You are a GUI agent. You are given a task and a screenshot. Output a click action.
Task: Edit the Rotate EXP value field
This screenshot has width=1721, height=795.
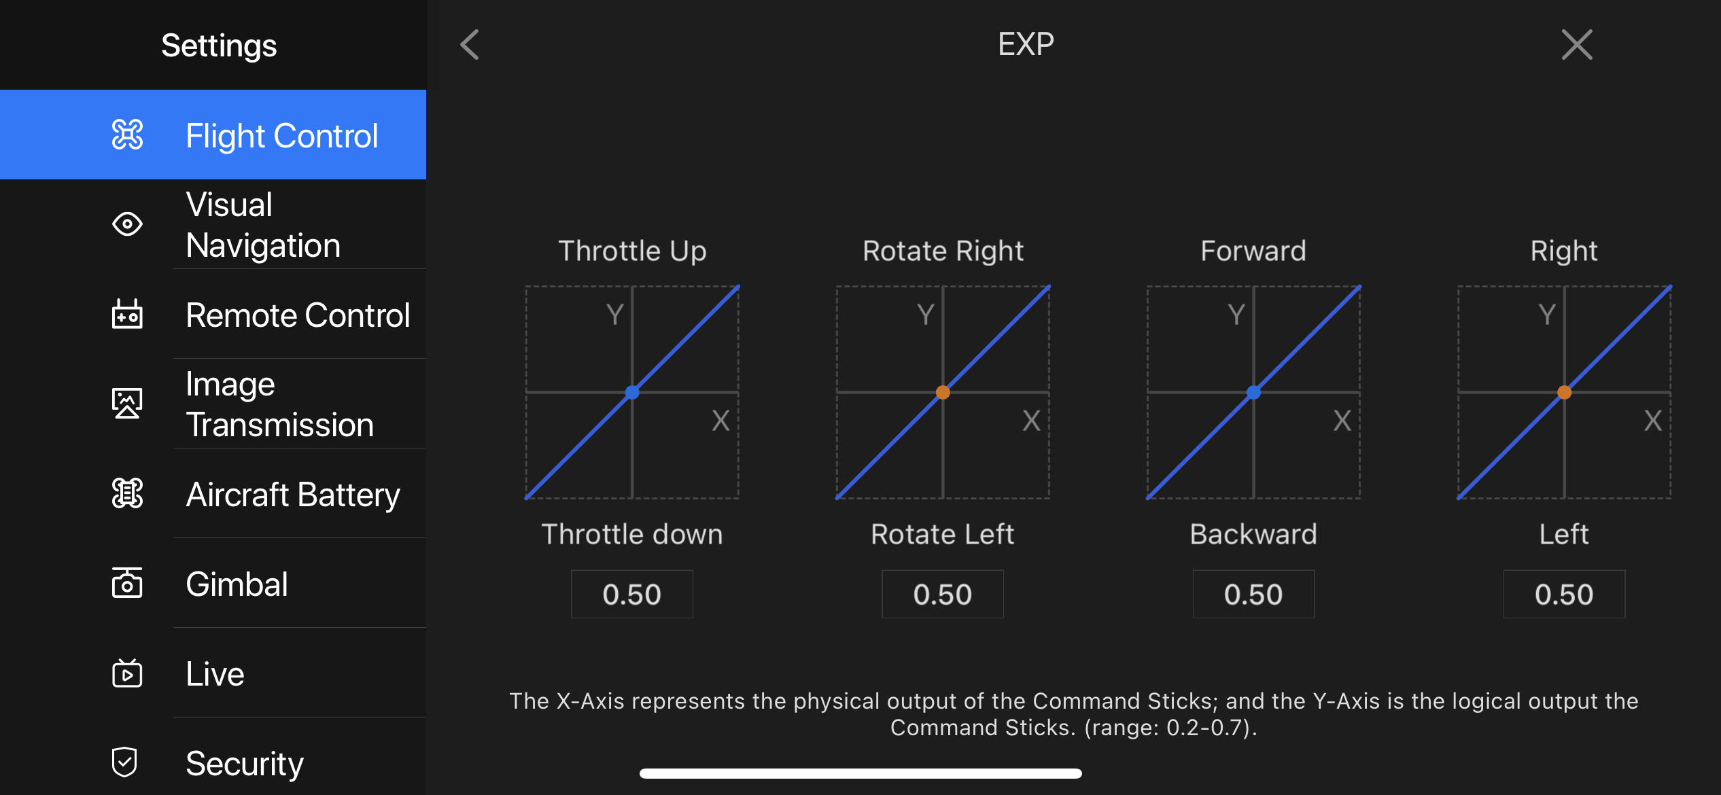tap(943, 595)
